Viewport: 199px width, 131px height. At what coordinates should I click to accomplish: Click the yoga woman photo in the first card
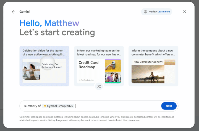pos(31,71)
